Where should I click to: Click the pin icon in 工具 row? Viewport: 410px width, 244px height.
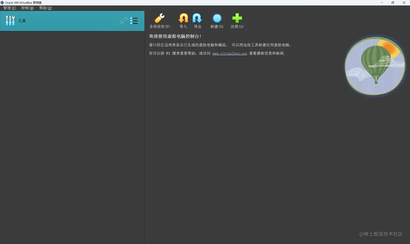pos(123,21)
